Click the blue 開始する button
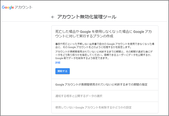Image resolution: width=169 pixels, height=116 pixels. point(63,71)
